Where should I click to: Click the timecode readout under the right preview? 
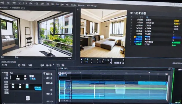pyautogui.click(x=118, y=63)
